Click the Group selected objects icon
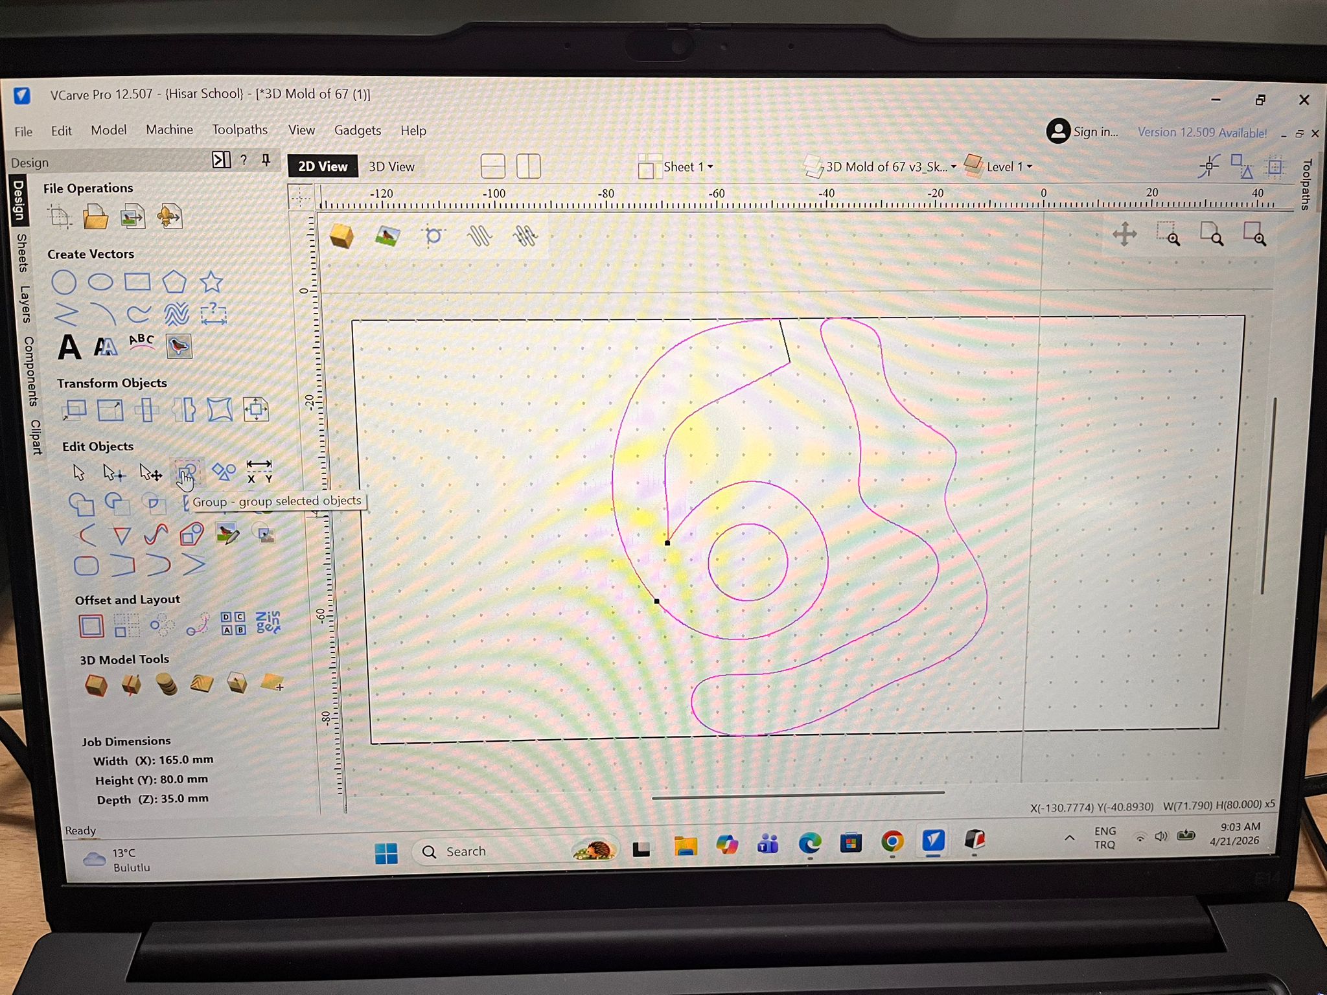This screenshot has width=1327, height=995. click(x=187, y=473)
